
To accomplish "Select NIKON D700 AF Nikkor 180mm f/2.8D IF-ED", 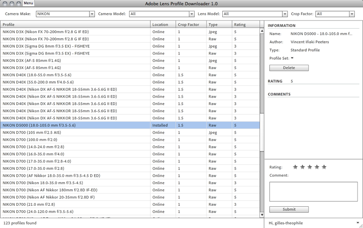I will coord(130,190).
